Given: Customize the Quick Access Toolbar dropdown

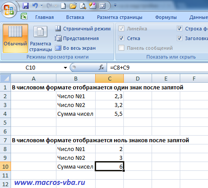Looking at the screenshot, I should pyautogui.click(x=115, y=6).
